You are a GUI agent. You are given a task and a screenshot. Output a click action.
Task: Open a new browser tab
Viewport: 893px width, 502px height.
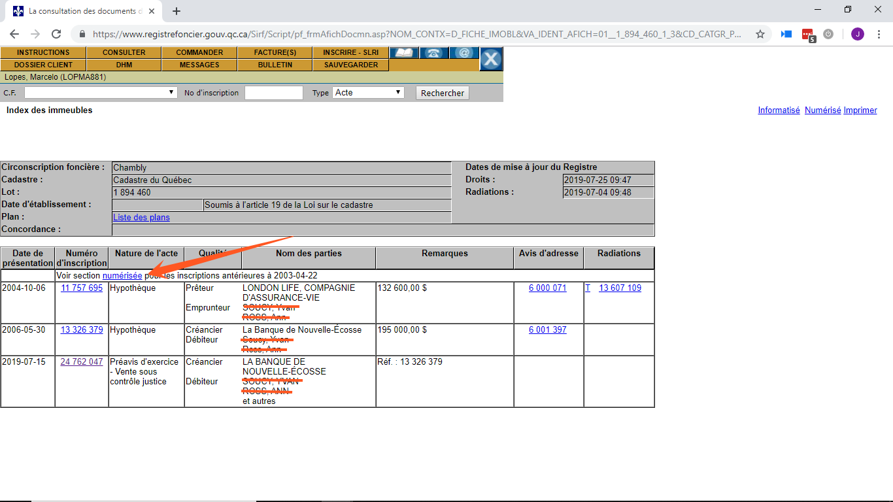pyautogui.click(x=177, y=11)
